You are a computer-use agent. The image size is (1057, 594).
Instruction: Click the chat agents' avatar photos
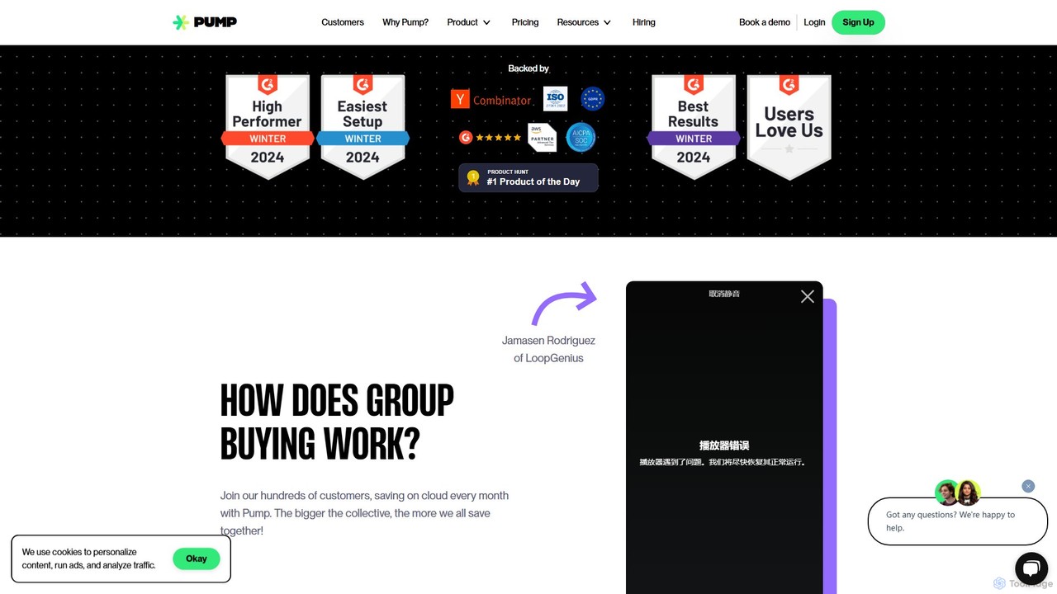pyautogui.click(x=958, y=493)
